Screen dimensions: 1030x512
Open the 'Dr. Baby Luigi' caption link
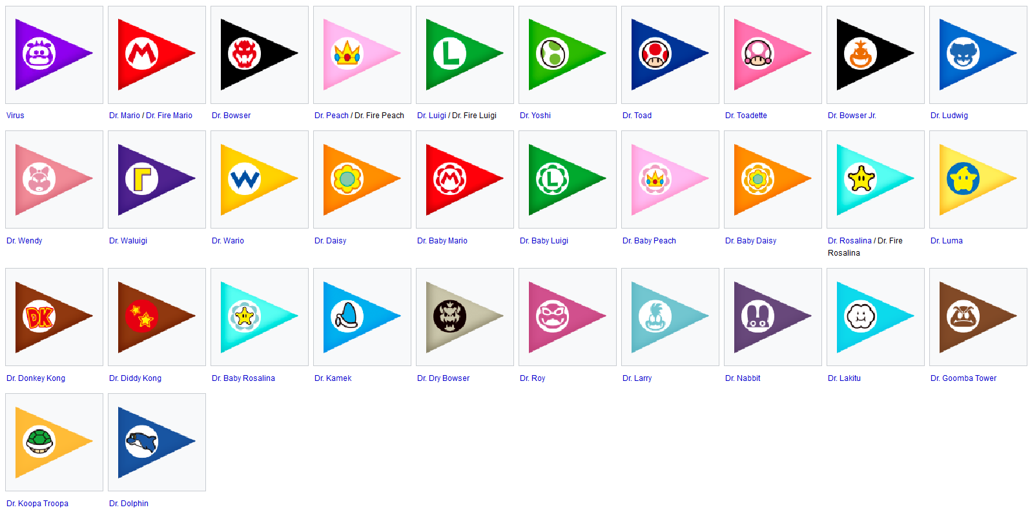544,241
